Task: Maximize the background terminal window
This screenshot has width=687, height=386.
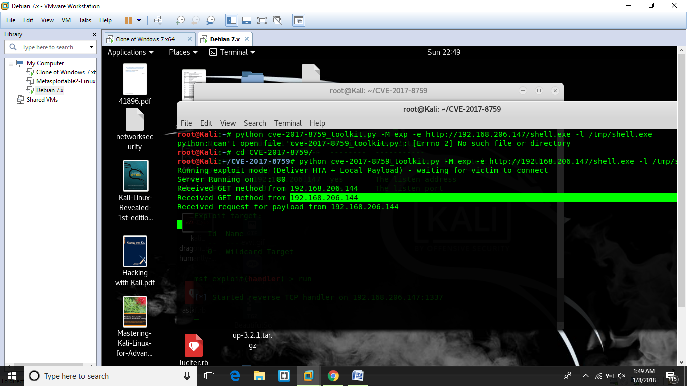Action: [539, 91]
